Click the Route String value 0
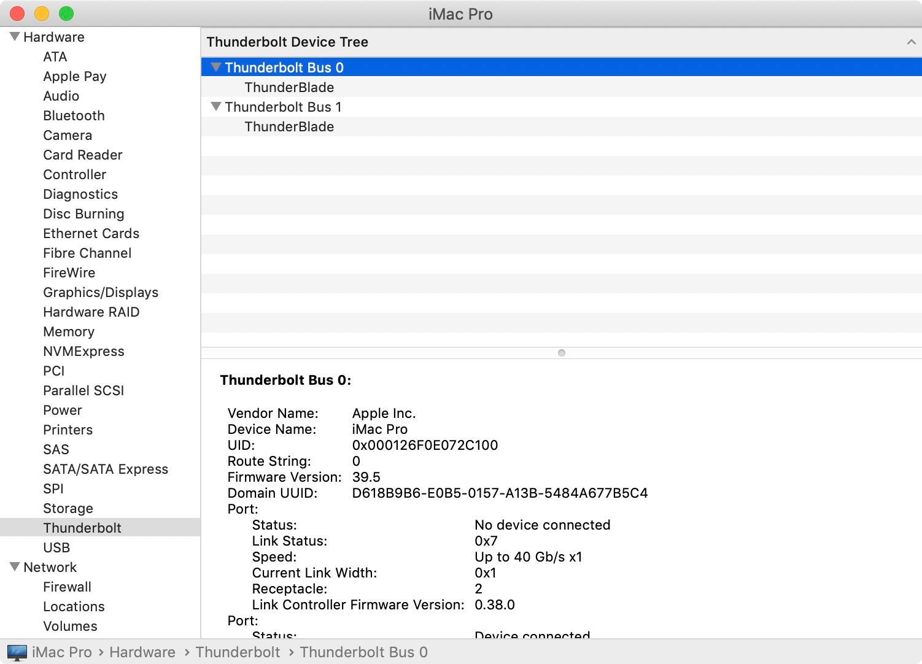 pos(356,461)
